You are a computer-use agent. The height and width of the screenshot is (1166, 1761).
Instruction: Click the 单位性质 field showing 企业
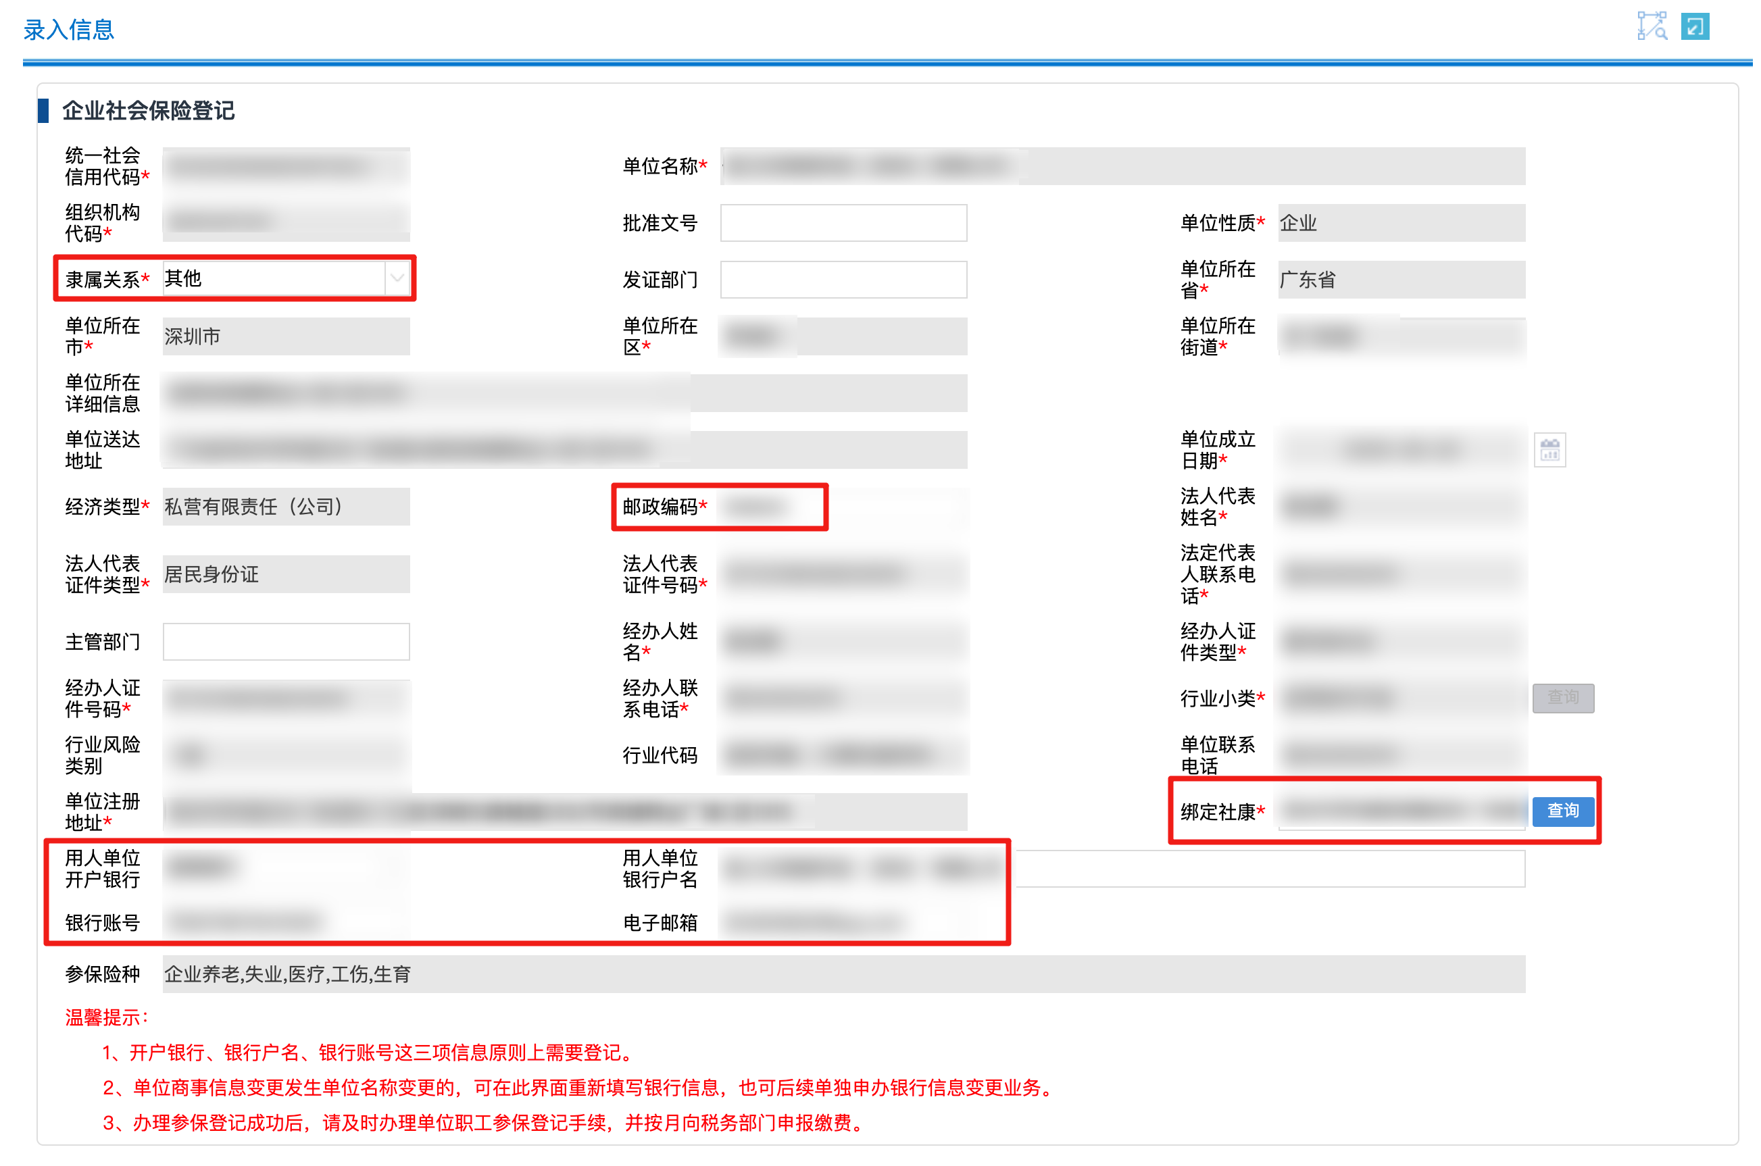pyautogui.click(x=1402, y=222)
